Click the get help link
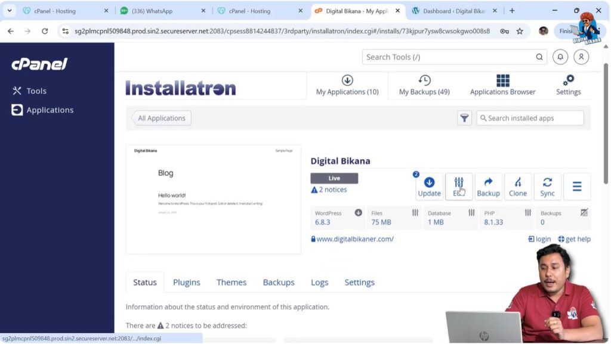This screenshot has width=611, height=344. click(x=575, y=239)
